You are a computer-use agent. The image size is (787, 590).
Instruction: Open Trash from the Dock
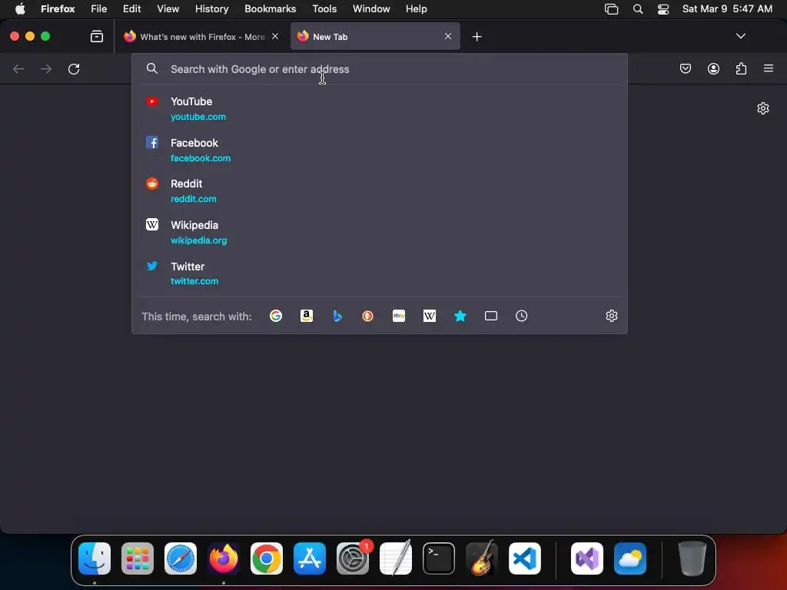[692, 559]
